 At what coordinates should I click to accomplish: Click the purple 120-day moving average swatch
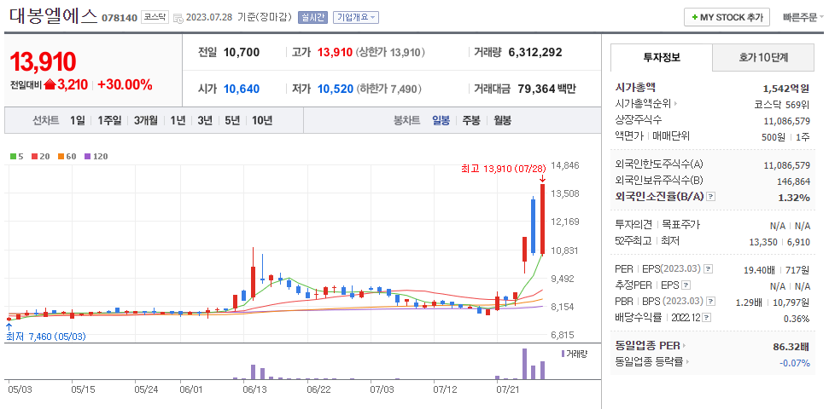pos(87,156)
